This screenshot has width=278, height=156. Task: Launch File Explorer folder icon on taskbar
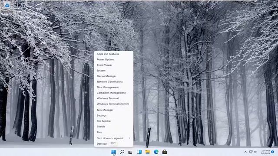(148, 152)
